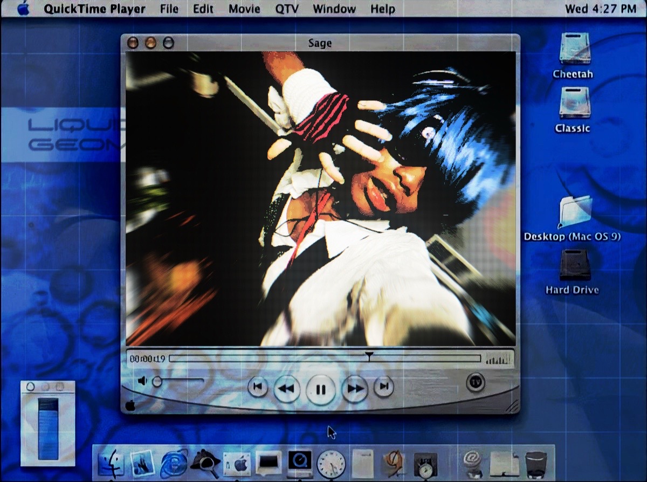The height and width of the screenshot is (482, 647).
Task: Open Finder from the Dock
Action: 111,464
